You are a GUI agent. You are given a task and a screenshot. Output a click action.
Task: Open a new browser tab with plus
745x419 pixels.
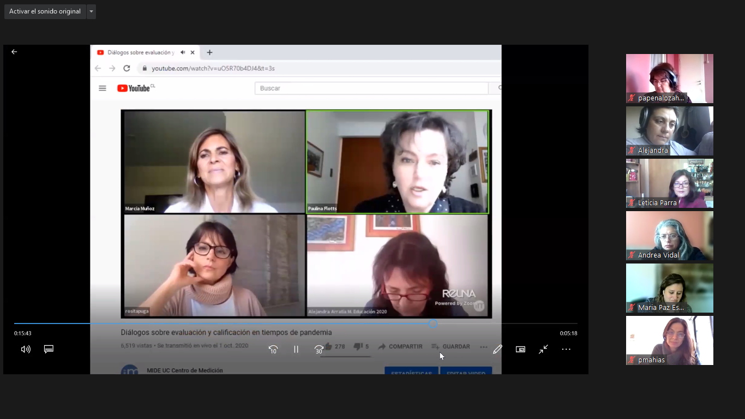coord(209,52)
